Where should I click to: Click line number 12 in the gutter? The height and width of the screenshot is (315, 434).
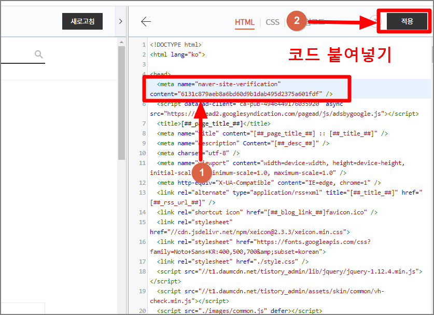point(142,183)
